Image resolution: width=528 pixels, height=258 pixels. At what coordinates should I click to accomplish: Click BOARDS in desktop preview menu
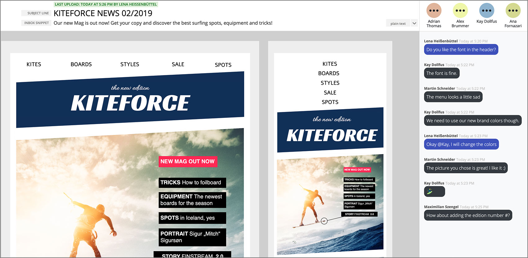tap(81, 64)
